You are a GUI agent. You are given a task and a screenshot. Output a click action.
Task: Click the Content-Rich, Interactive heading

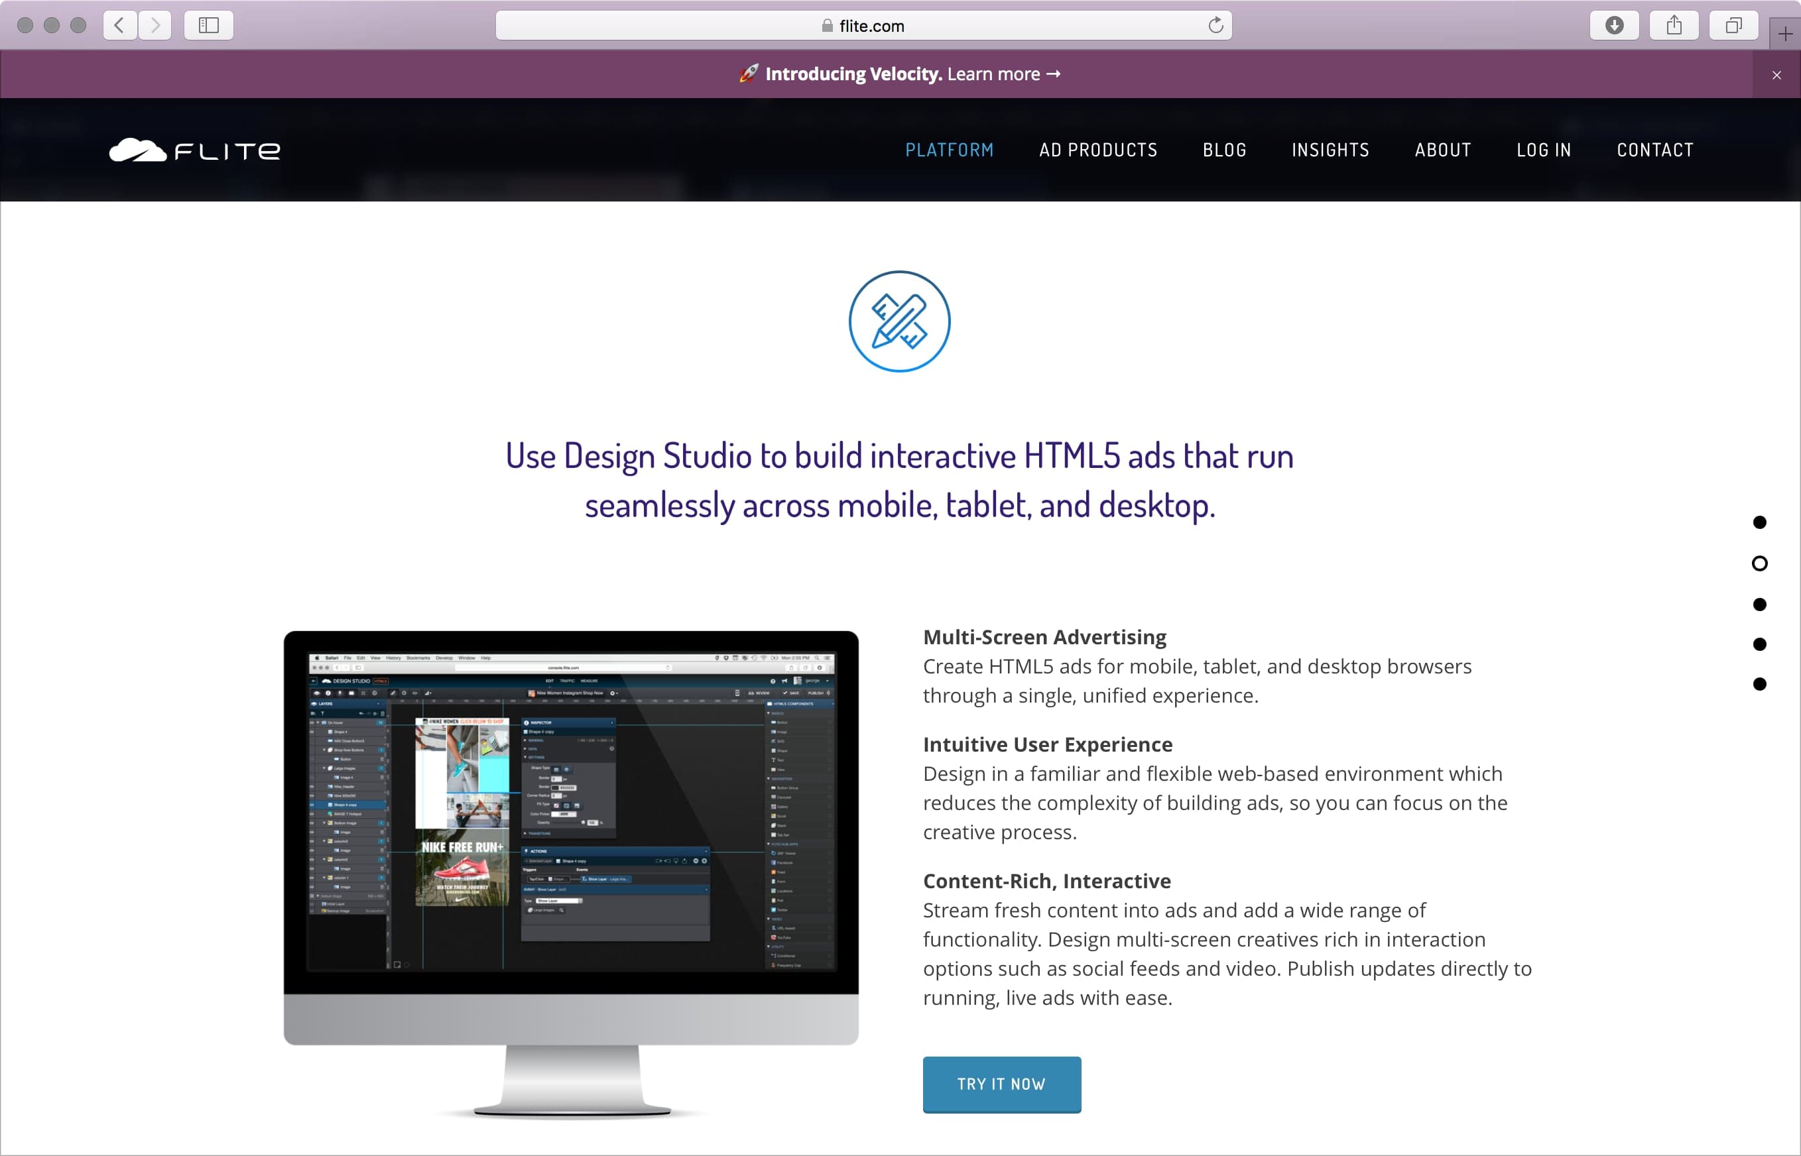[x=1046, y=882]
